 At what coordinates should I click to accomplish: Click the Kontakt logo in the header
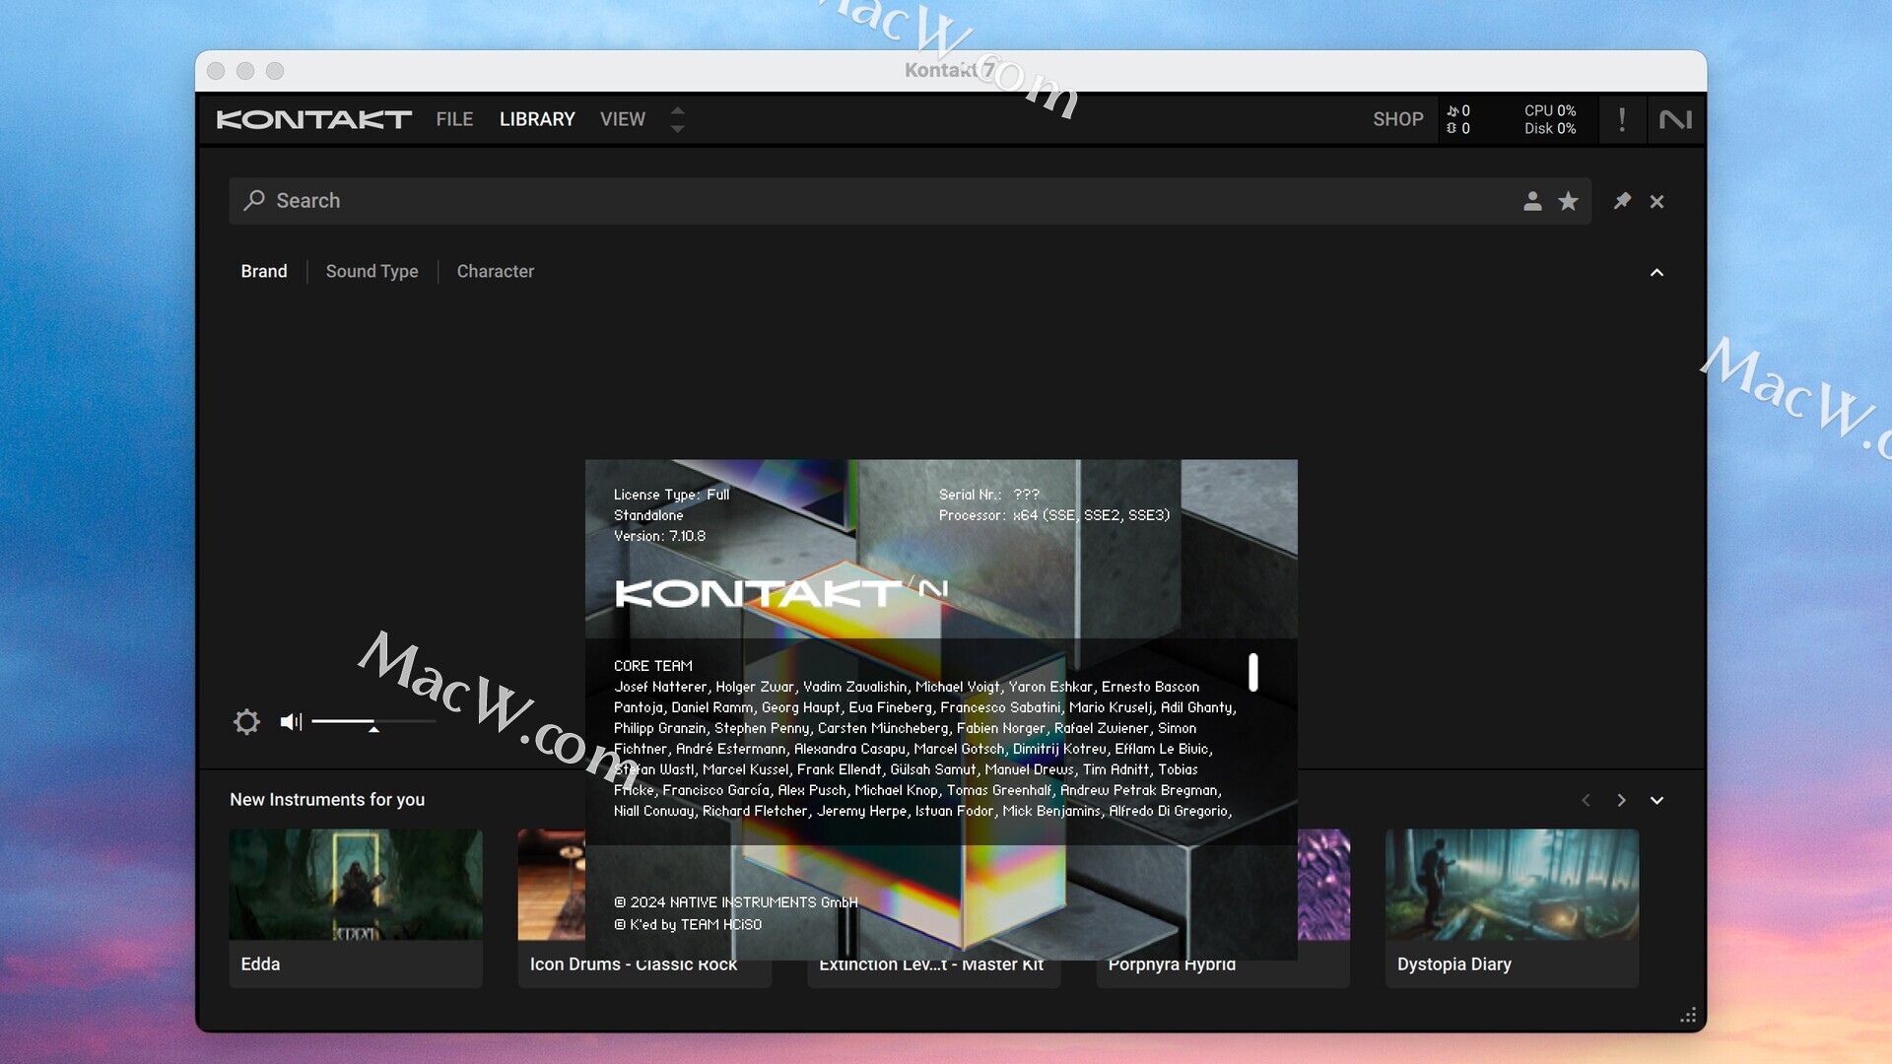point(313,119)
